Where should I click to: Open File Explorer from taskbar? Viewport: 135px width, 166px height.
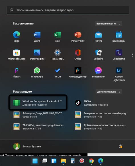pos(63,161)
